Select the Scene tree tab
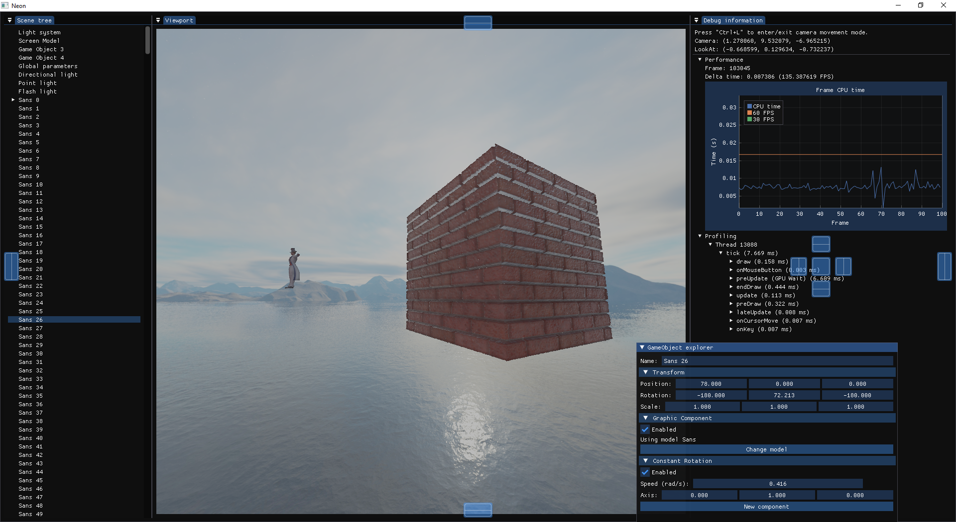The height and width of the screenshot is (522, 956). pos(35,20)
